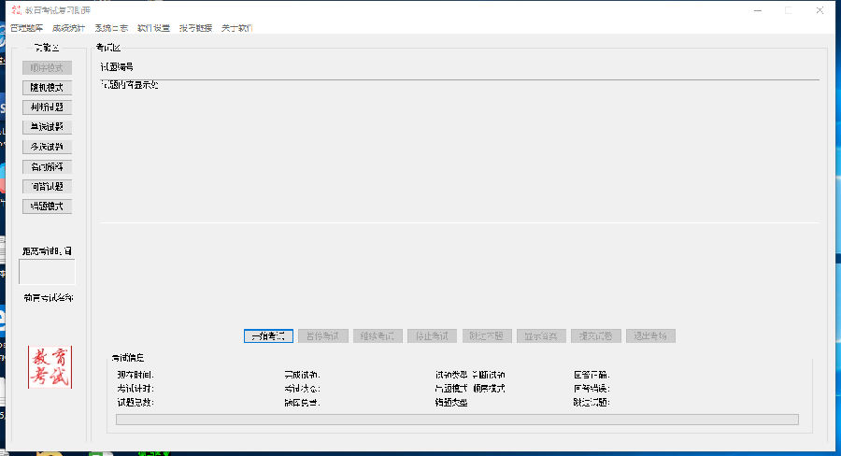Switch to 错题模式
The height and width of the screenshot is (456, 841).
(x=47, y=206)
